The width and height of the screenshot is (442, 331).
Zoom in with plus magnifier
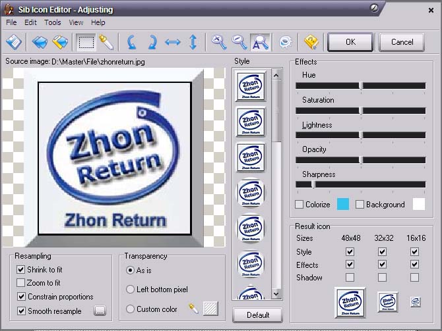[x=219, y=43]
